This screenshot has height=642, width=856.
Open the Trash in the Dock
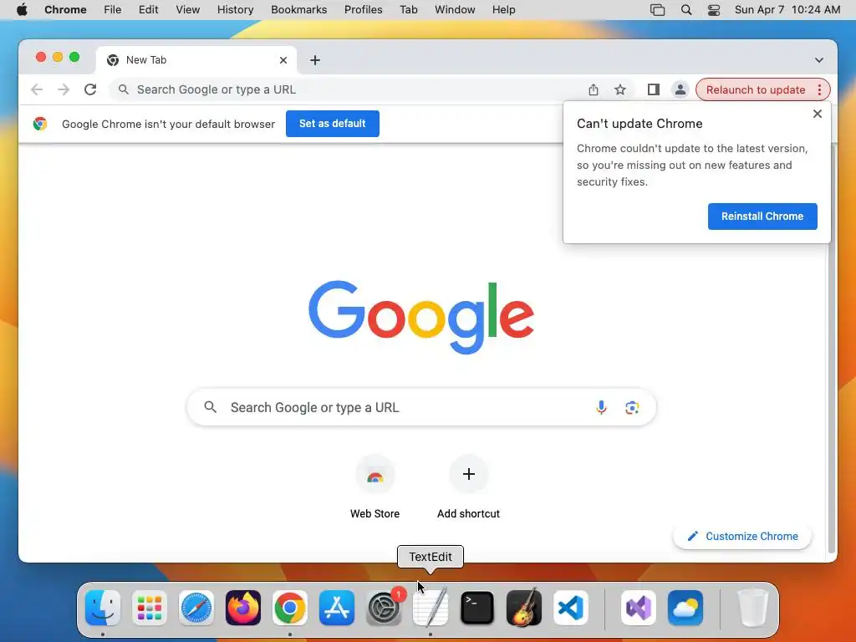(x=753, y=608)
